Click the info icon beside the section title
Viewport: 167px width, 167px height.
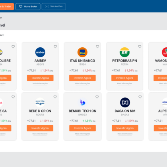(3, 35)
